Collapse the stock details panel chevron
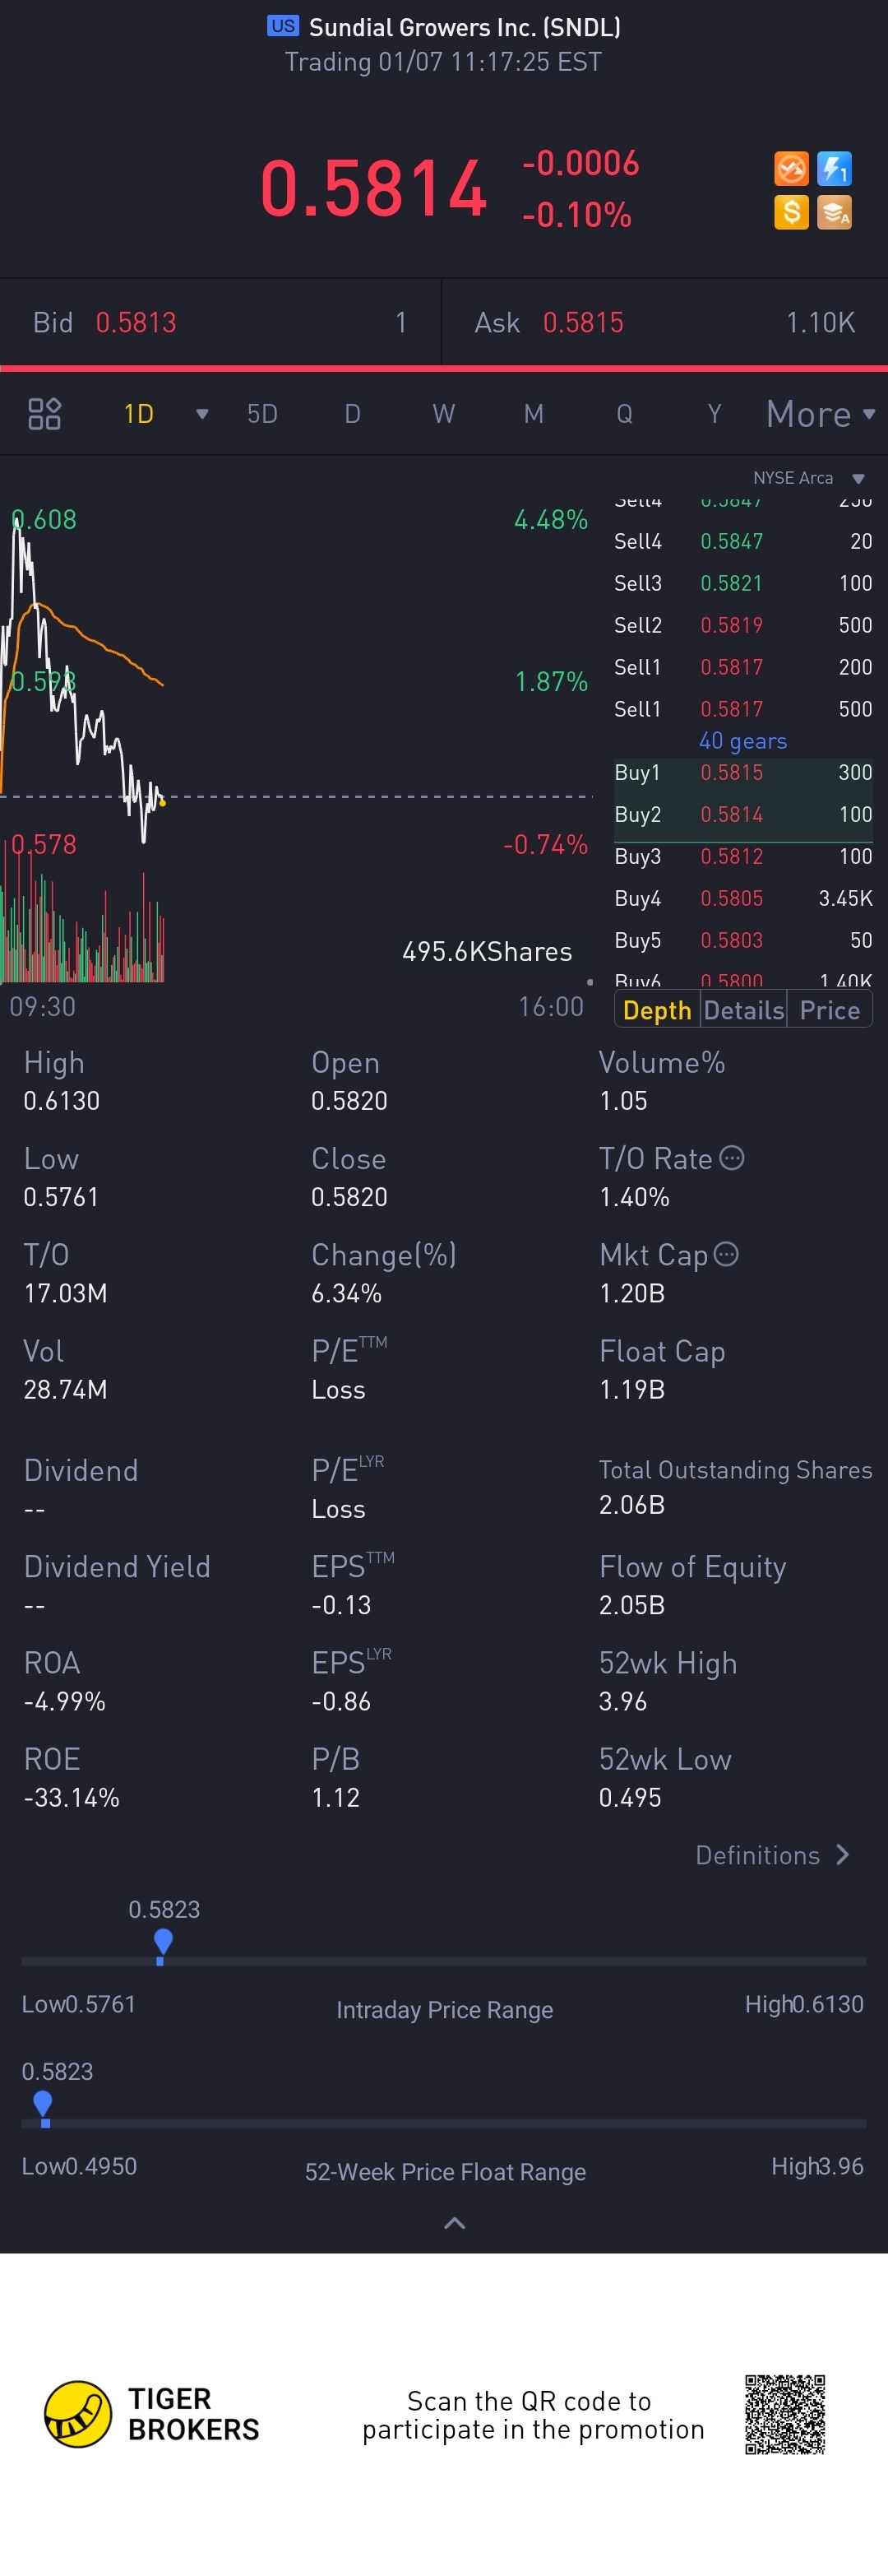The image size is (888, 2576). click(455, 2223)
